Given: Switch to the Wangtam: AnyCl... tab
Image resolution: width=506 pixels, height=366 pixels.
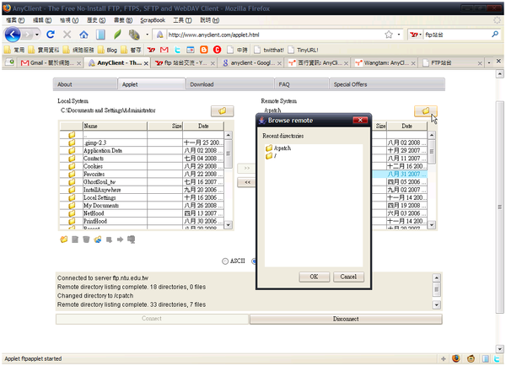Looking at the screenshot, I should pos(385,62).
